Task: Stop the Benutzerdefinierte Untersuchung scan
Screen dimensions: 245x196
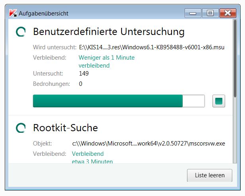Action: point(218,101)
